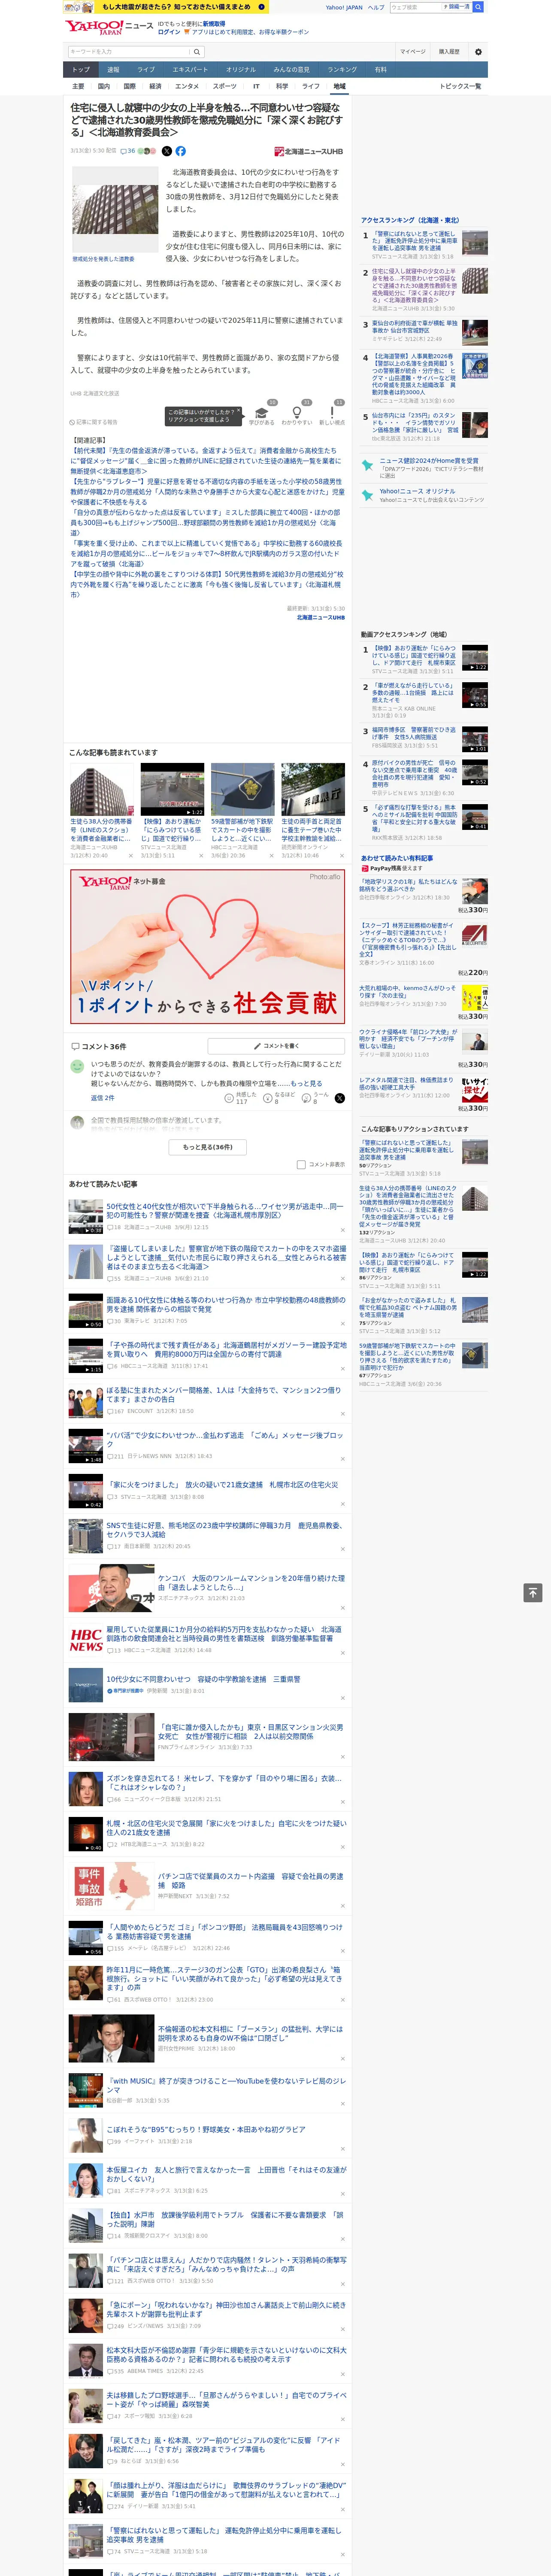Close the reaction tooltip popup
Image resolution: width=551 pixels, height=2576 pixels.
click(238, 411)
